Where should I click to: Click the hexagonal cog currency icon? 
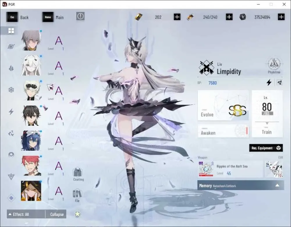coord(243,17)
